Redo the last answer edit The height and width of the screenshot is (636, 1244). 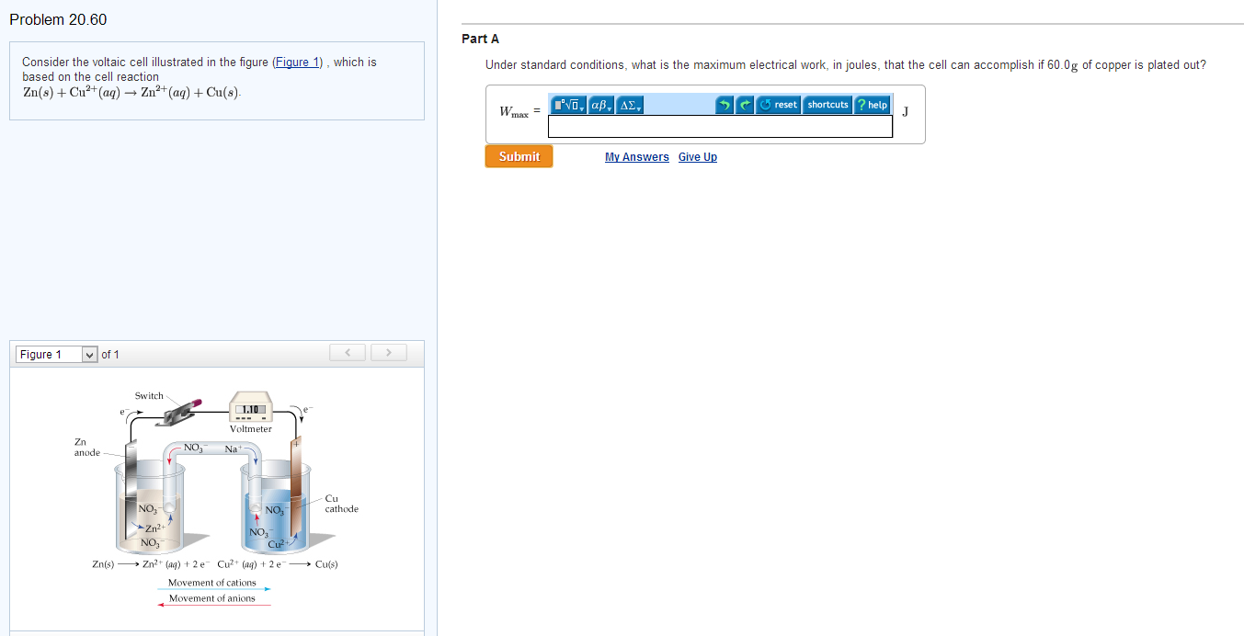point(745,105)
